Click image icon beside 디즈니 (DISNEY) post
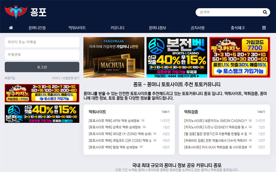Image resolution: width=276 pixels, height=172 pixels. (250, 127)
